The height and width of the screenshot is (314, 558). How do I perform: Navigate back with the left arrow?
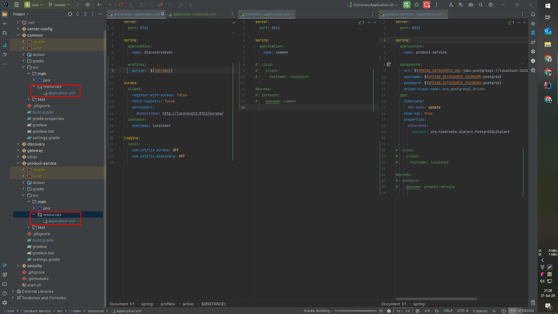click(x=99, y=5)
